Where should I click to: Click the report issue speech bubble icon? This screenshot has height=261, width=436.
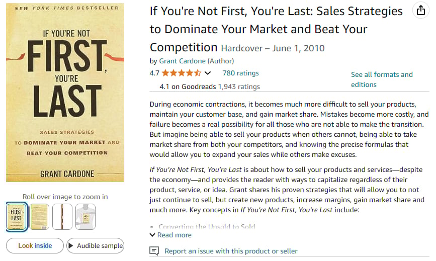tap(154, 251)
